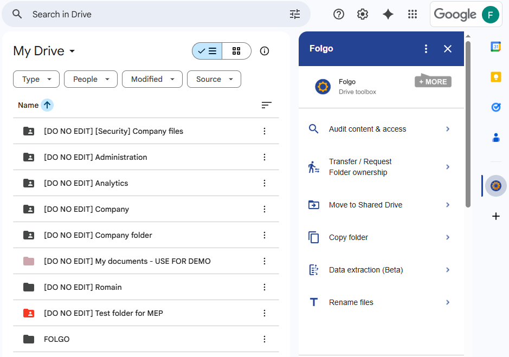This screenshot has height=357, width=509.
Task: Click the magnifier search icon
Action: (x=17, y=14)
